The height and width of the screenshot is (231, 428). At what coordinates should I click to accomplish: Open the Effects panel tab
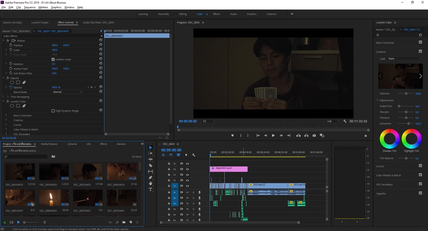pyautogui.click(x=103, y=144)
